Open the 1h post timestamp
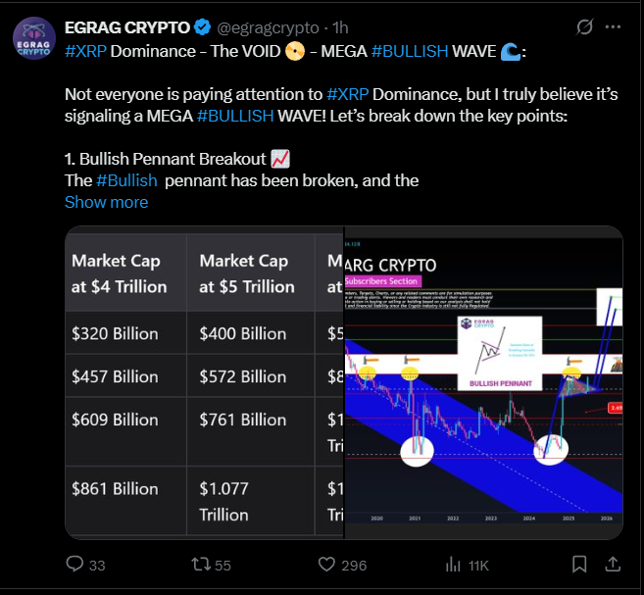 [340, 27]
